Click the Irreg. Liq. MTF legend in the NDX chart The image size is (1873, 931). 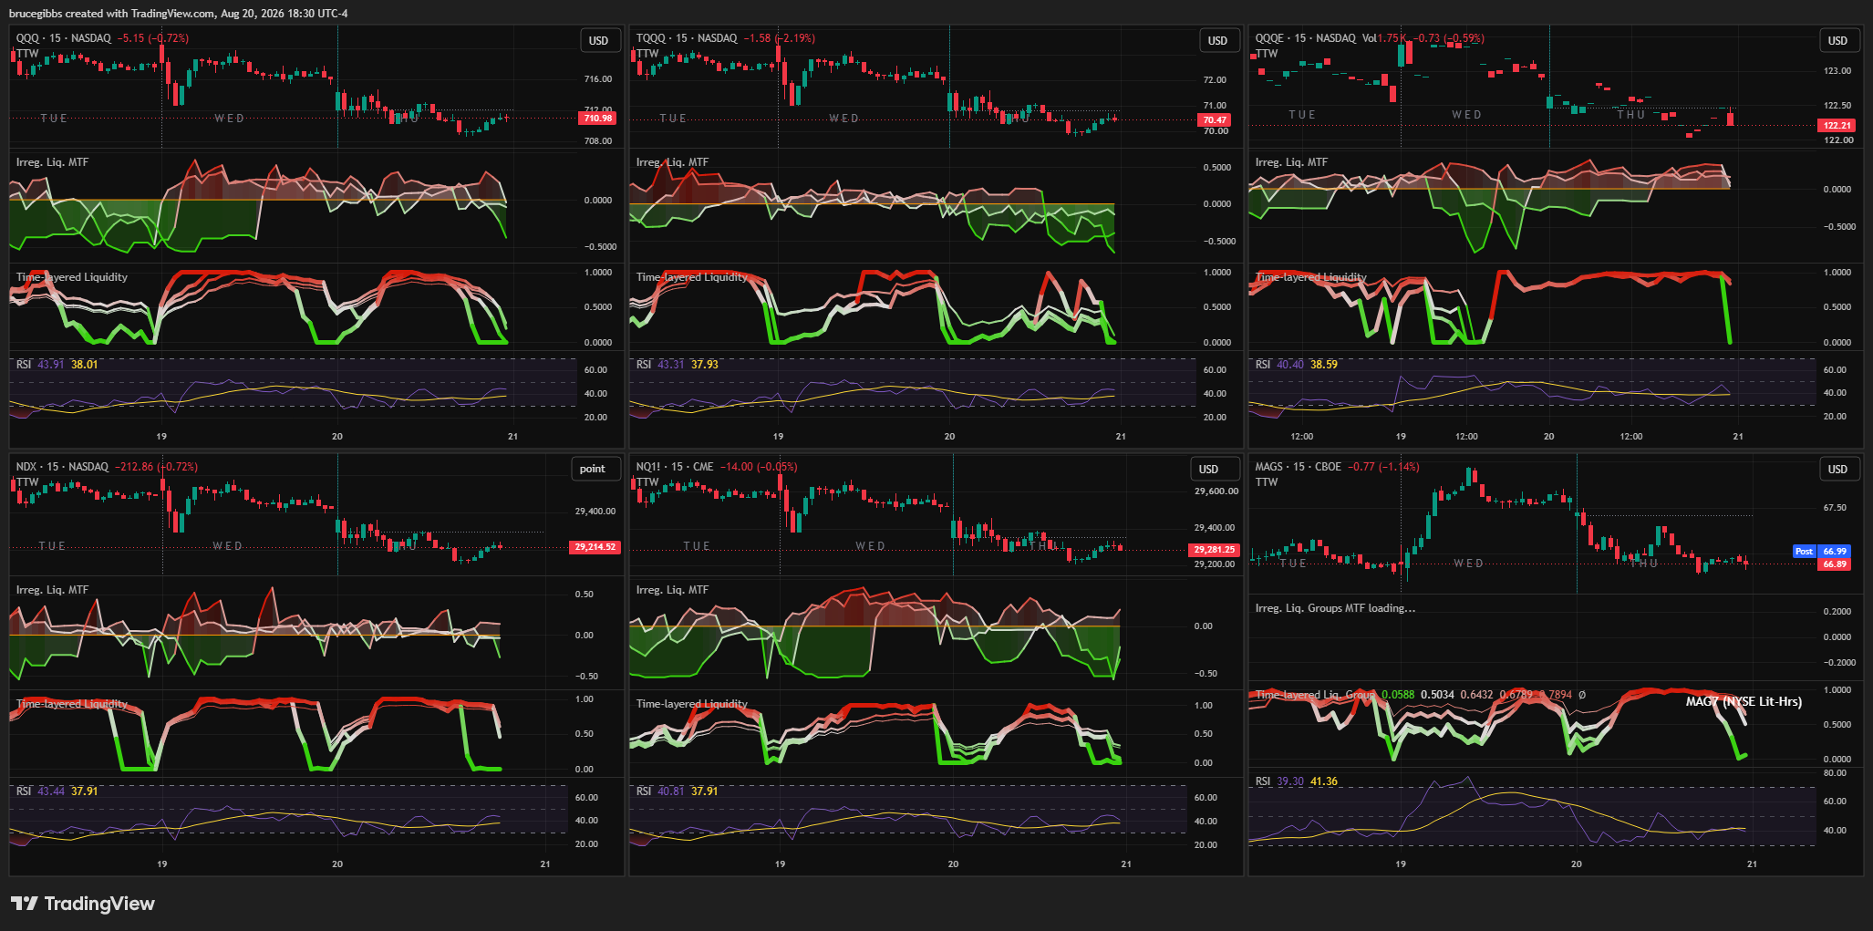(x=52, y=590)
